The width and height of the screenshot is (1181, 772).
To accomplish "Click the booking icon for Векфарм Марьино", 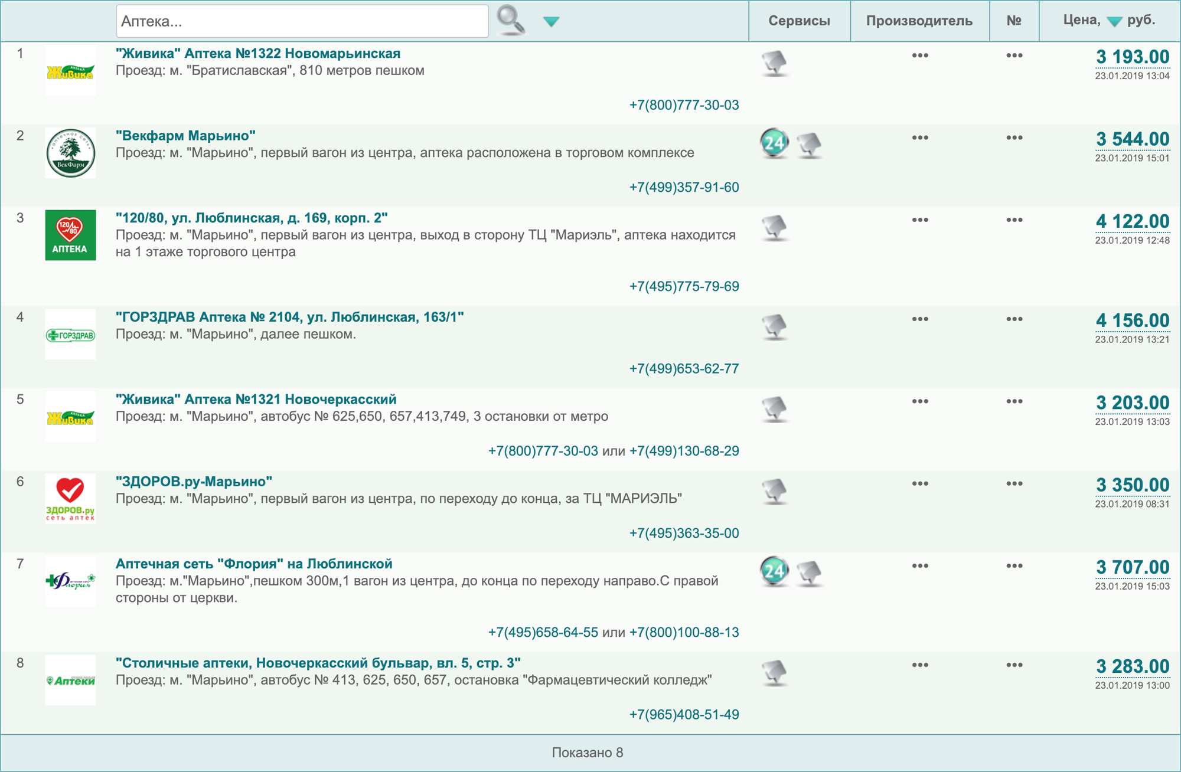I will pyautogui.click(x=809, y=145).
